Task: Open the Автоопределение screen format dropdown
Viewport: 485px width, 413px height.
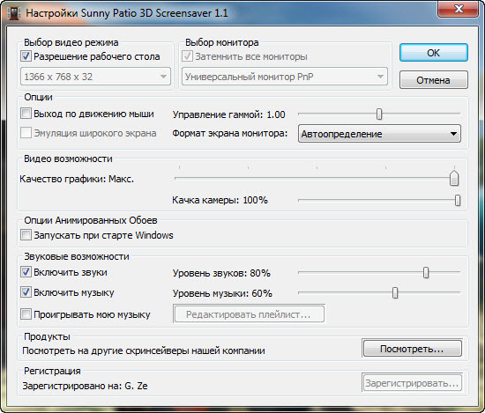Action: (379, 134)
